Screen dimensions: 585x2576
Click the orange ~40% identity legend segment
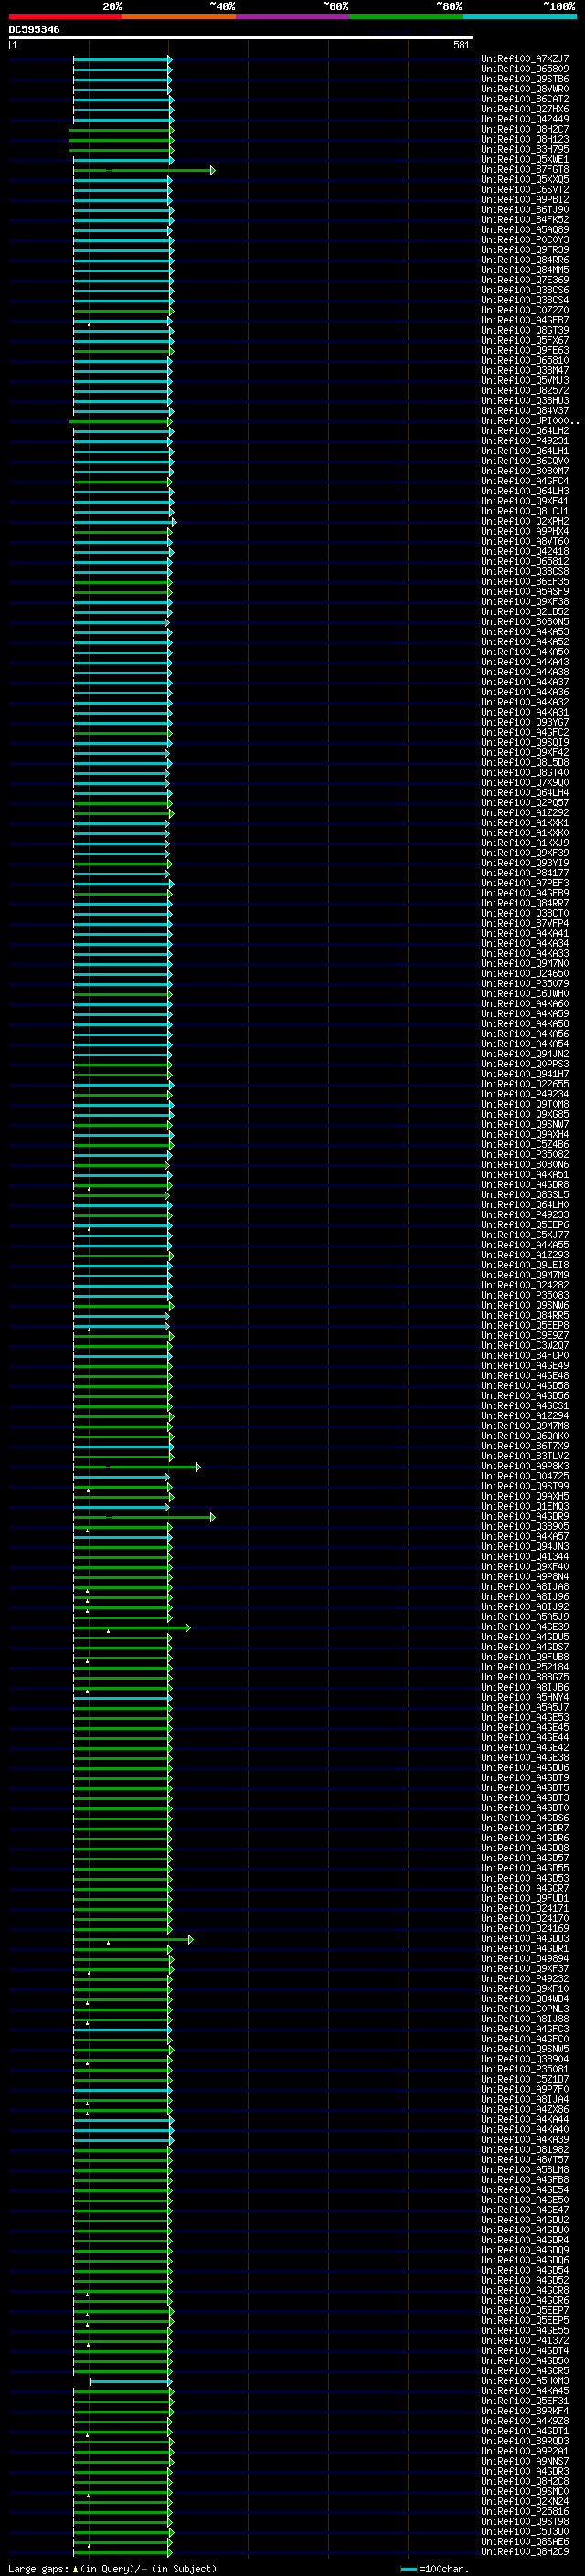click(x=180, y=16)
